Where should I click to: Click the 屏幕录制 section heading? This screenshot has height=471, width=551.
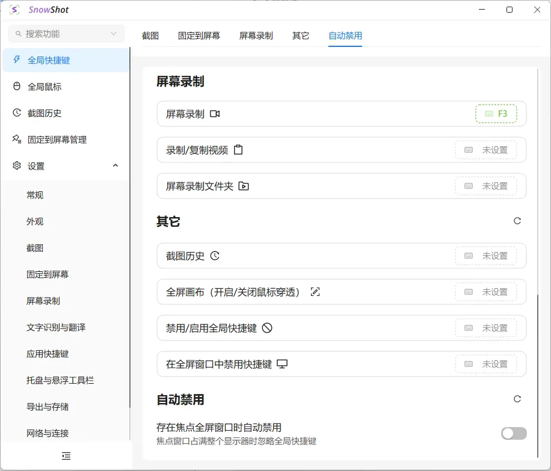pos(180,82)
